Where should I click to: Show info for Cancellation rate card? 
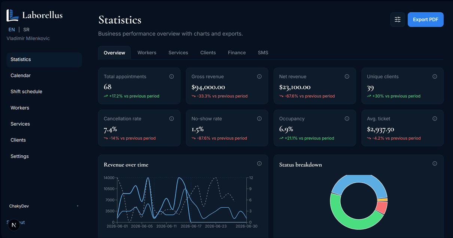[171, 119]
